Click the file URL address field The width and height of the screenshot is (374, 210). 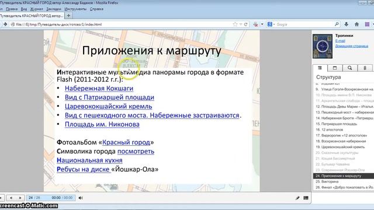pos(122,24)
